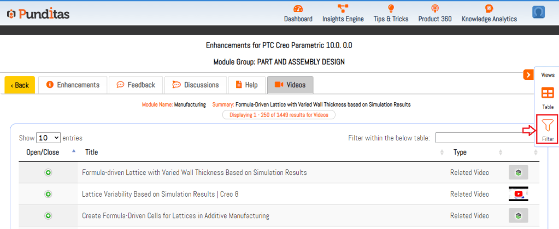Open Knowledge Analytics head icon
This screenshot has height=229, width=559.
click(489, 9)
